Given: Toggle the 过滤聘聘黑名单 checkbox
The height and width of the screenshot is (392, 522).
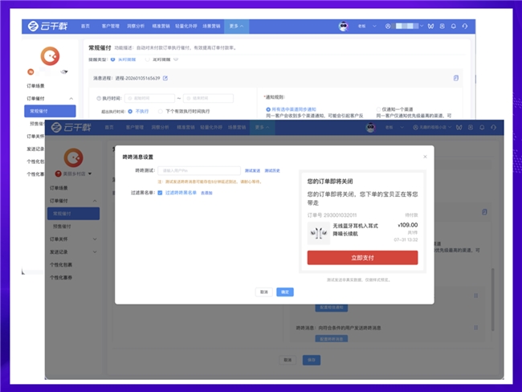Looking at the screenshot, I should pos(161,193).
